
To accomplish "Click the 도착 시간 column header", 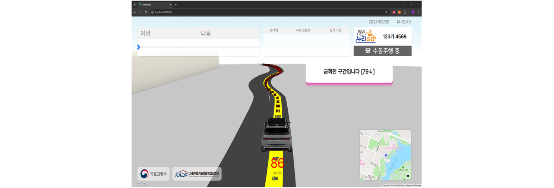I will coord(335,30).
